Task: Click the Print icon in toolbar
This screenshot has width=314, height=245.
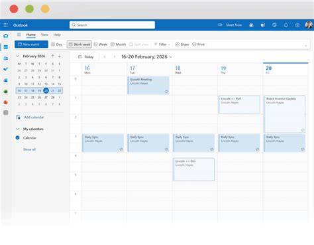Action: point(194,44)
